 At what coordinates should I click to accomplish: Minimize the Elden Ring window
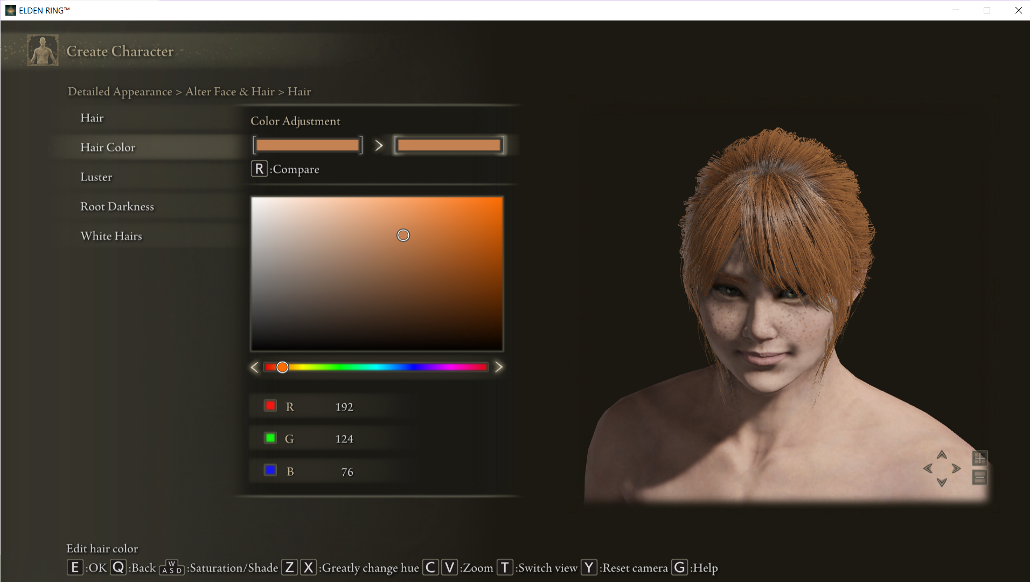956,10
